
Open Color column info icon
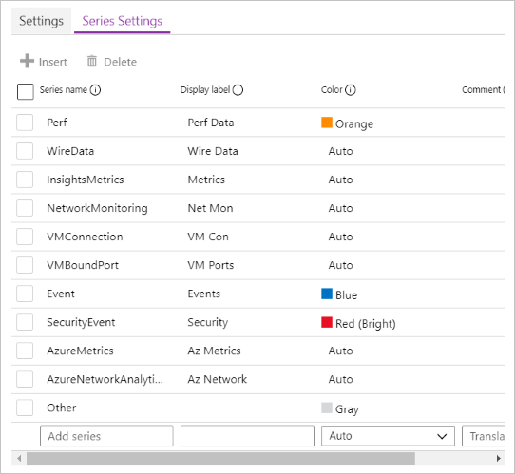(x=351, y=90)
